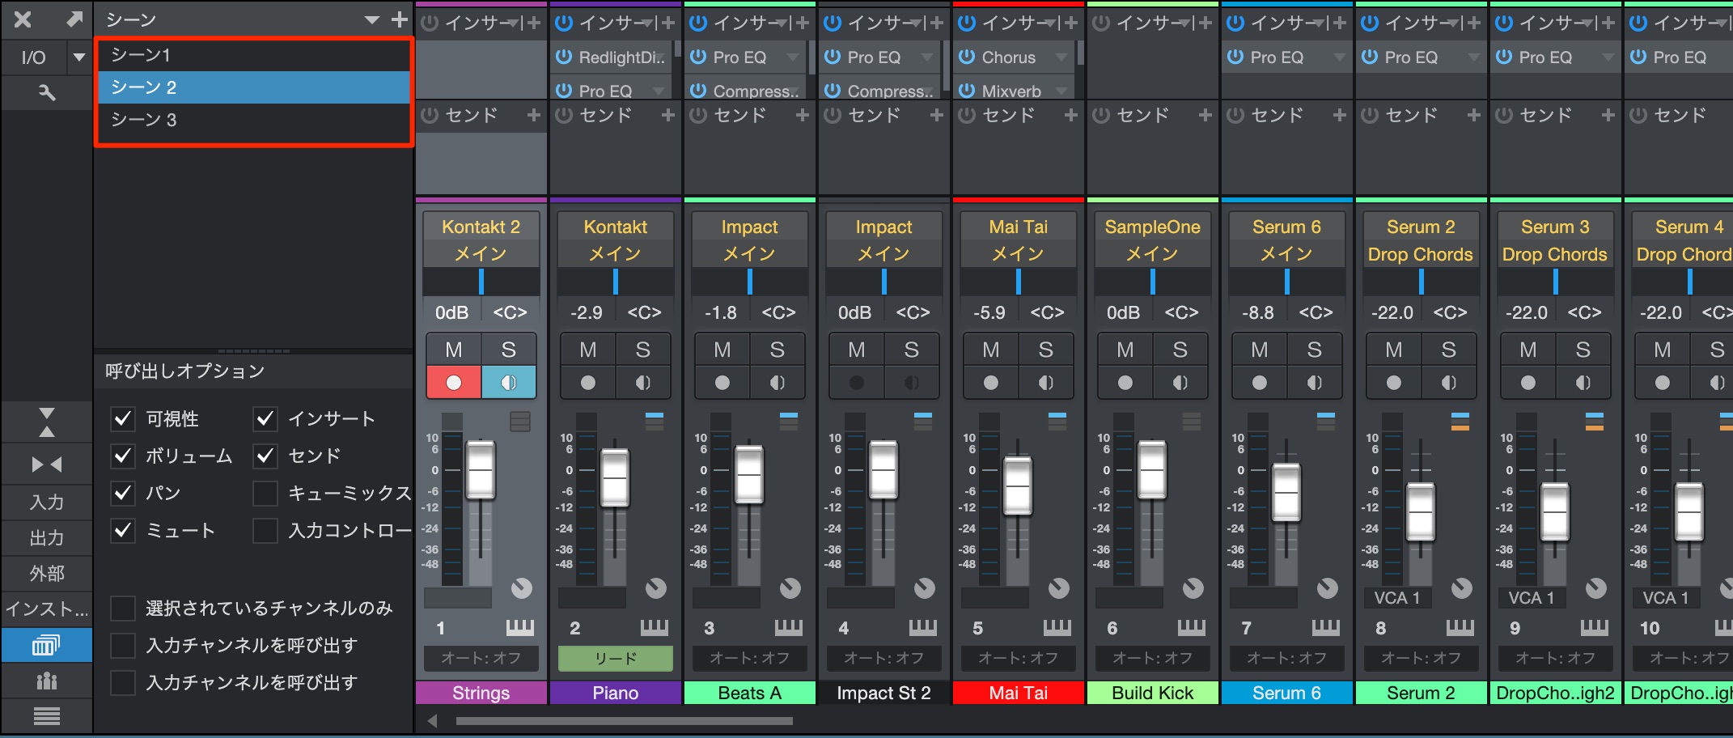Open the channel list lines icon
This screenshot has width=1733, height=738.
[46, 716]
